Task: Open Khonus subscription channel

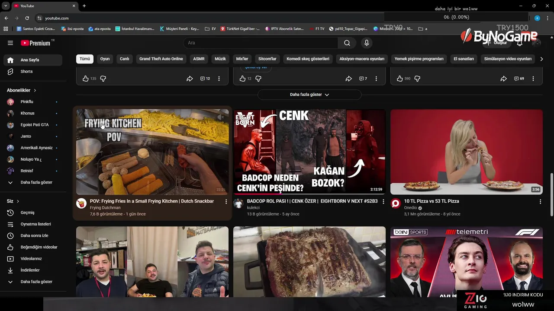Action: click(x=33, y=113)
